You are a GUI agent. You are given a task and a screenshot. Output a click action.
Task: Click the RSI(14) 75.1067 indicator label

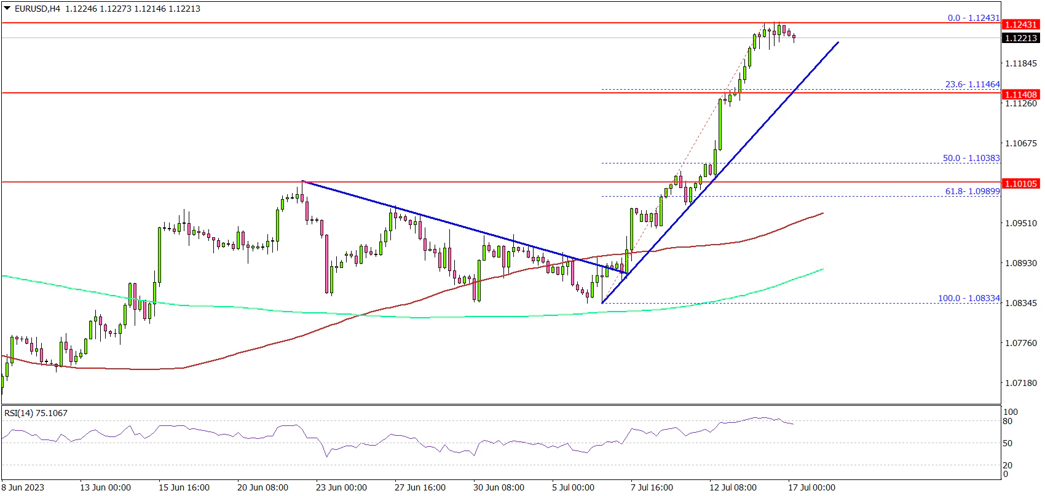36,413
